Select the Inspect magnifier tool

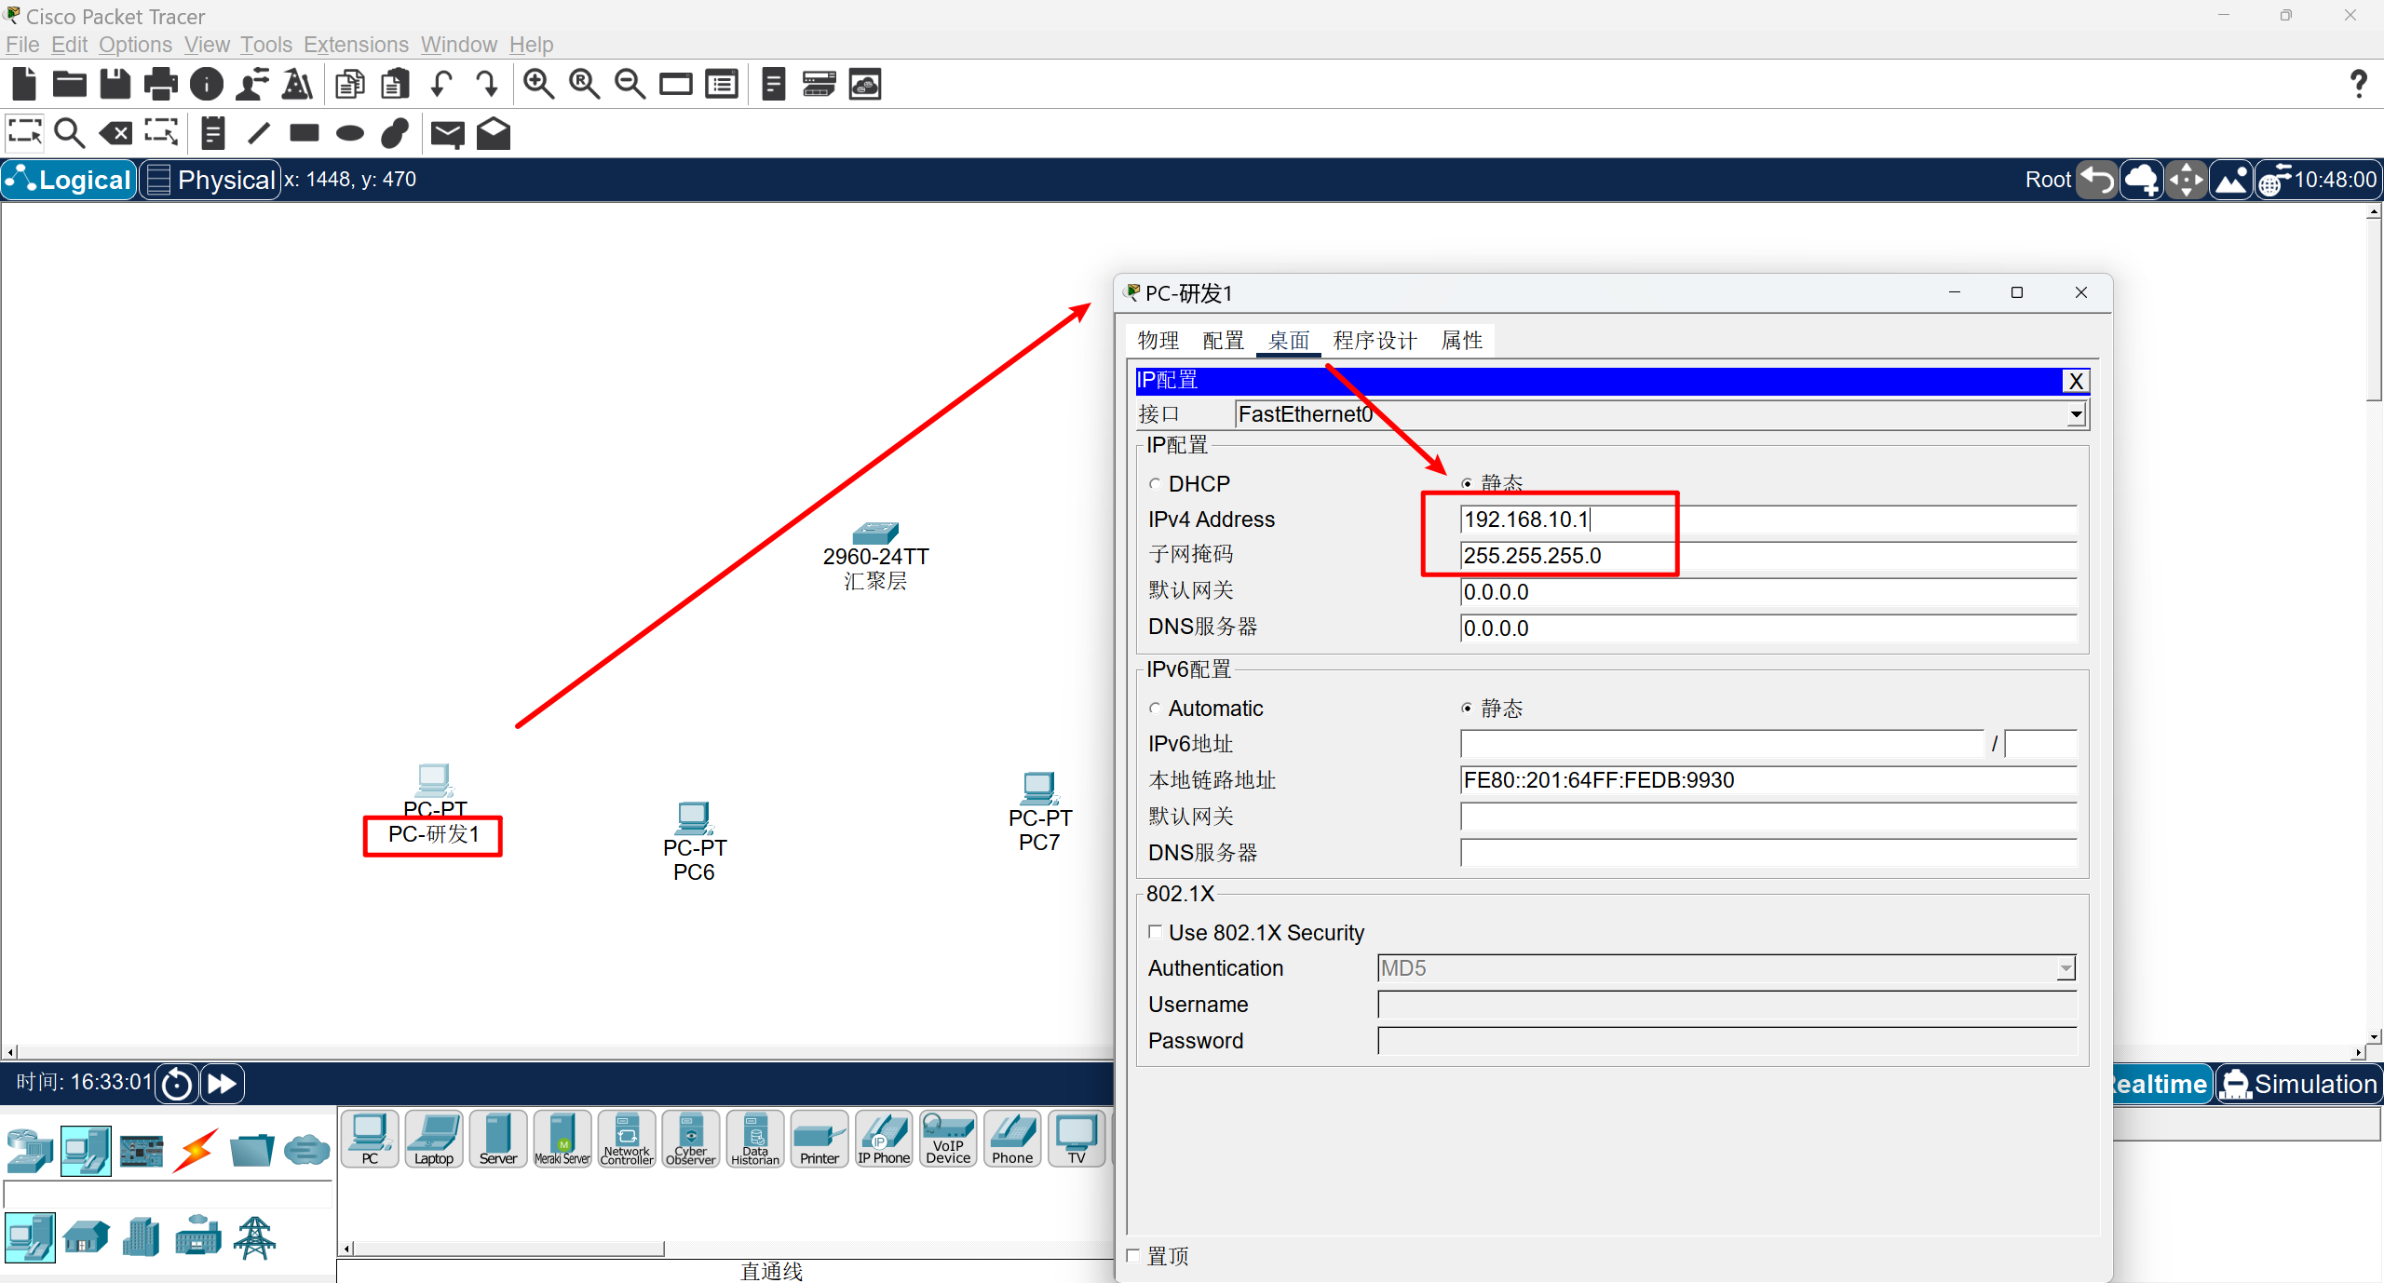70,133
